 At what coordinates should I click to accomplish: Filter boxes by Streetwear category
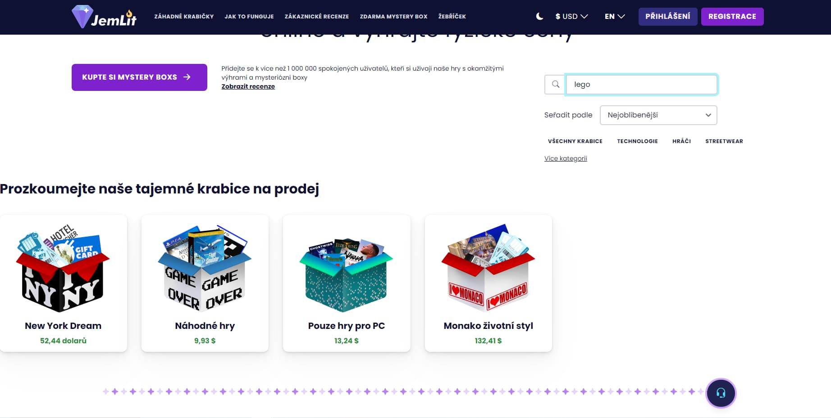tap(724, 141)
